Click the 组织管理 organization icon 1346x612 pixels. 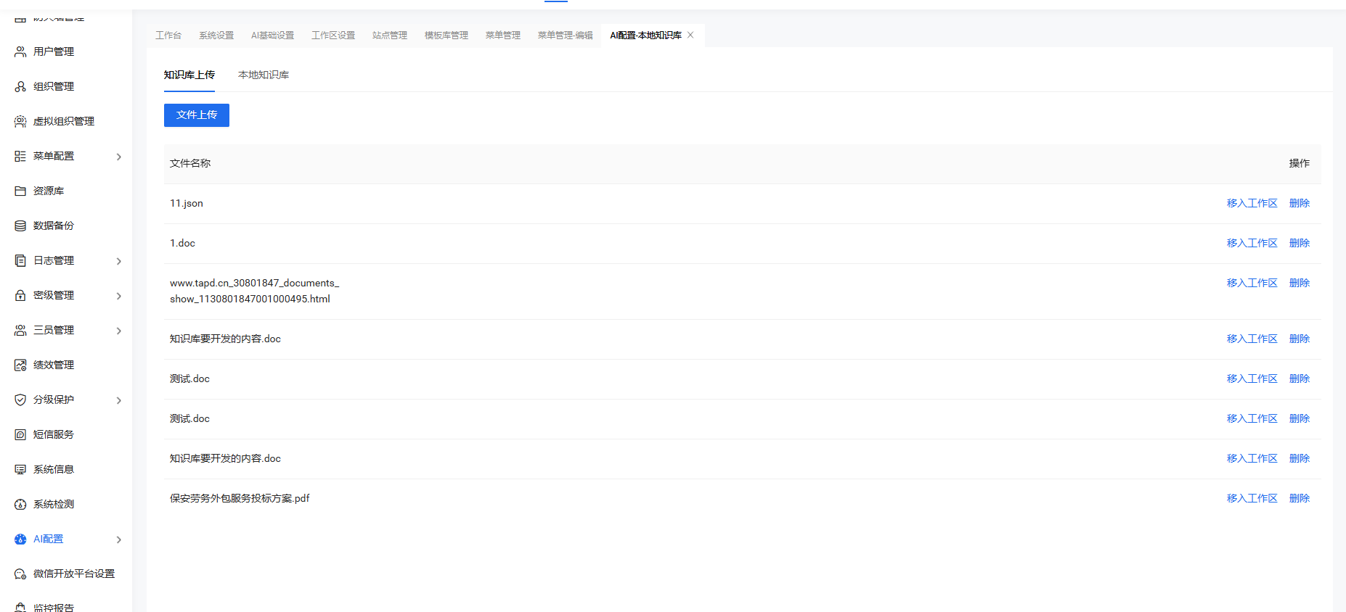(20, 87)
